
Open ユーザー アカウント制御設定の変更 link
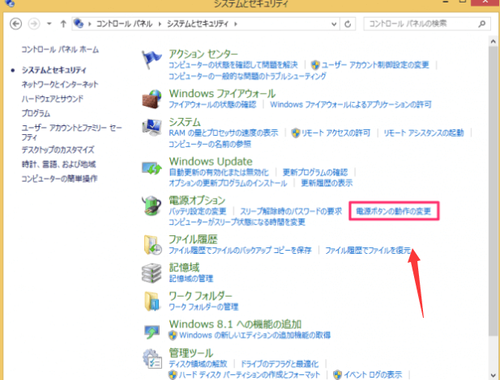(374, 65)
